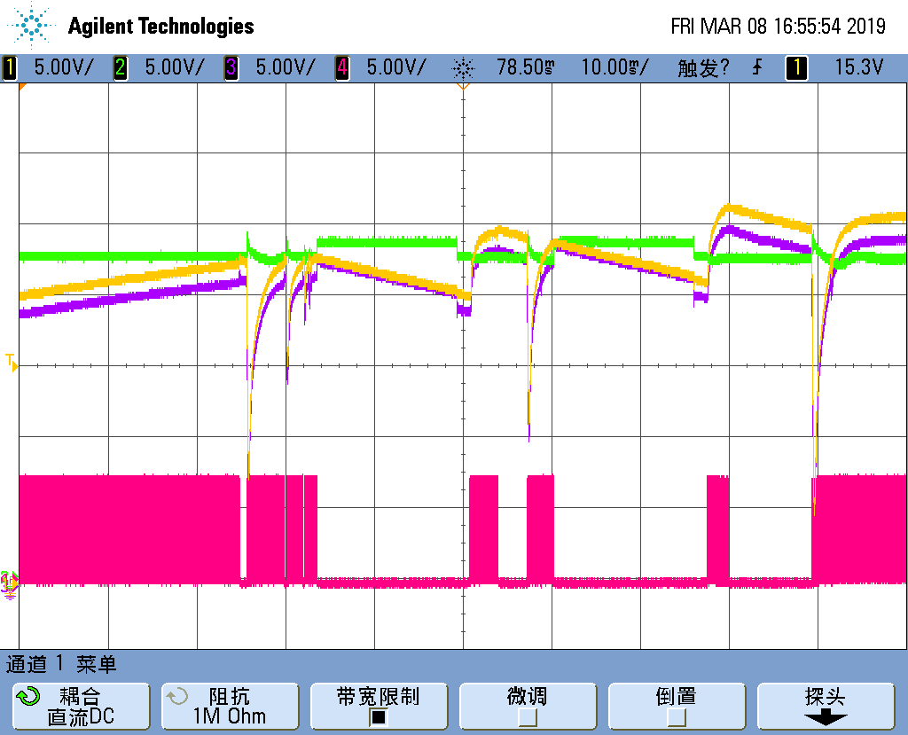
Task: Toggle the 微调 fine adjust checkbox
Action: click(x=528, y=717)
